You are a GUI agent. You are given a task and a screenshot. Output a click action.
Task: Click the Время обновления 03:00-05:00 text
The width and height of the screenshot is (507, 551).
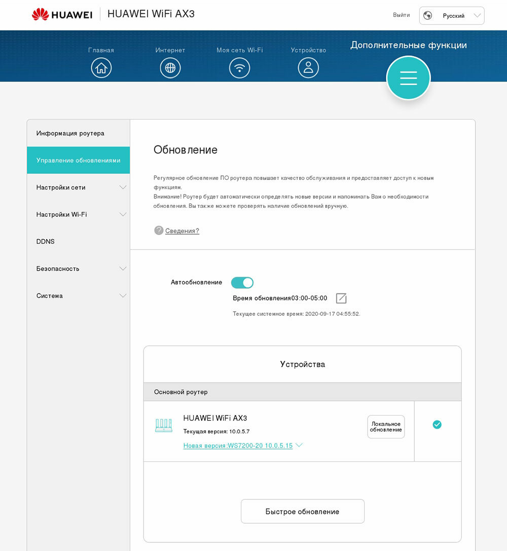[280, 298]
